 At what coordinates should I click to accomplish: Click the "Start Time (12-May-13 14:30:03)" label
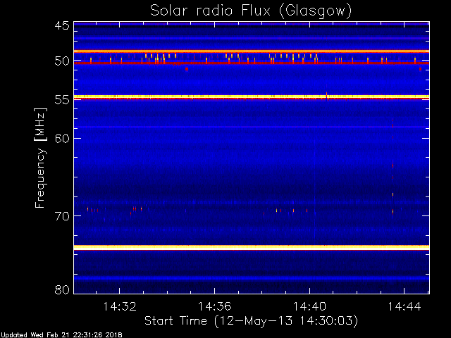(x=251, y=321)
